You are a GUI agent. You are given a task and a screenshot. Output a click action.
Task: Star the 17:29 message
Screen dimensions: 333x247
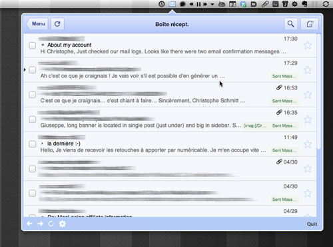click(x=308, y=70)
